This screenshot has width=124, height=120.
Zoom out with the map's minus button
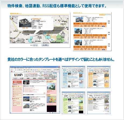click(x=36, y=45)
